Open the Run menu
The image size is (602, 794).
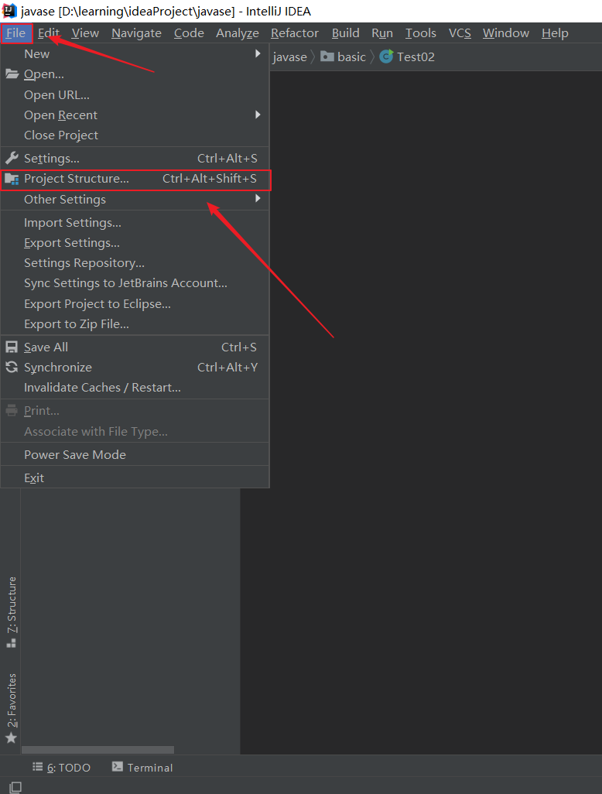click(382, 33)
